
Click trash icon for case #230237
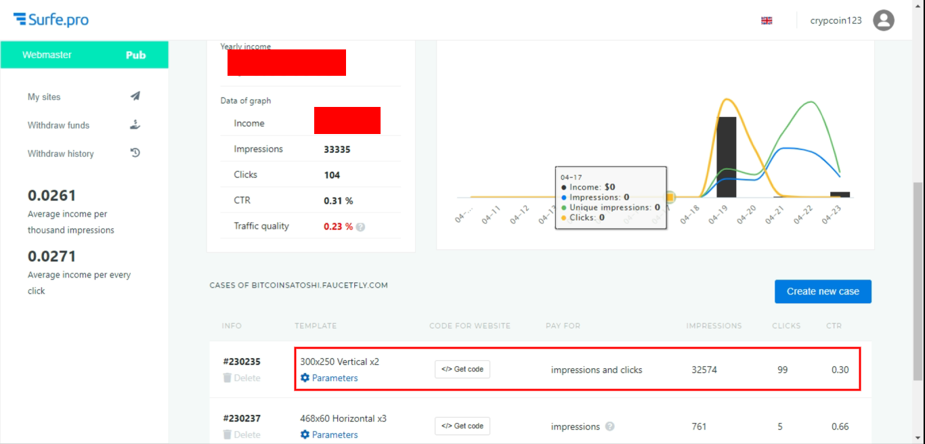[x=227, y=435]
